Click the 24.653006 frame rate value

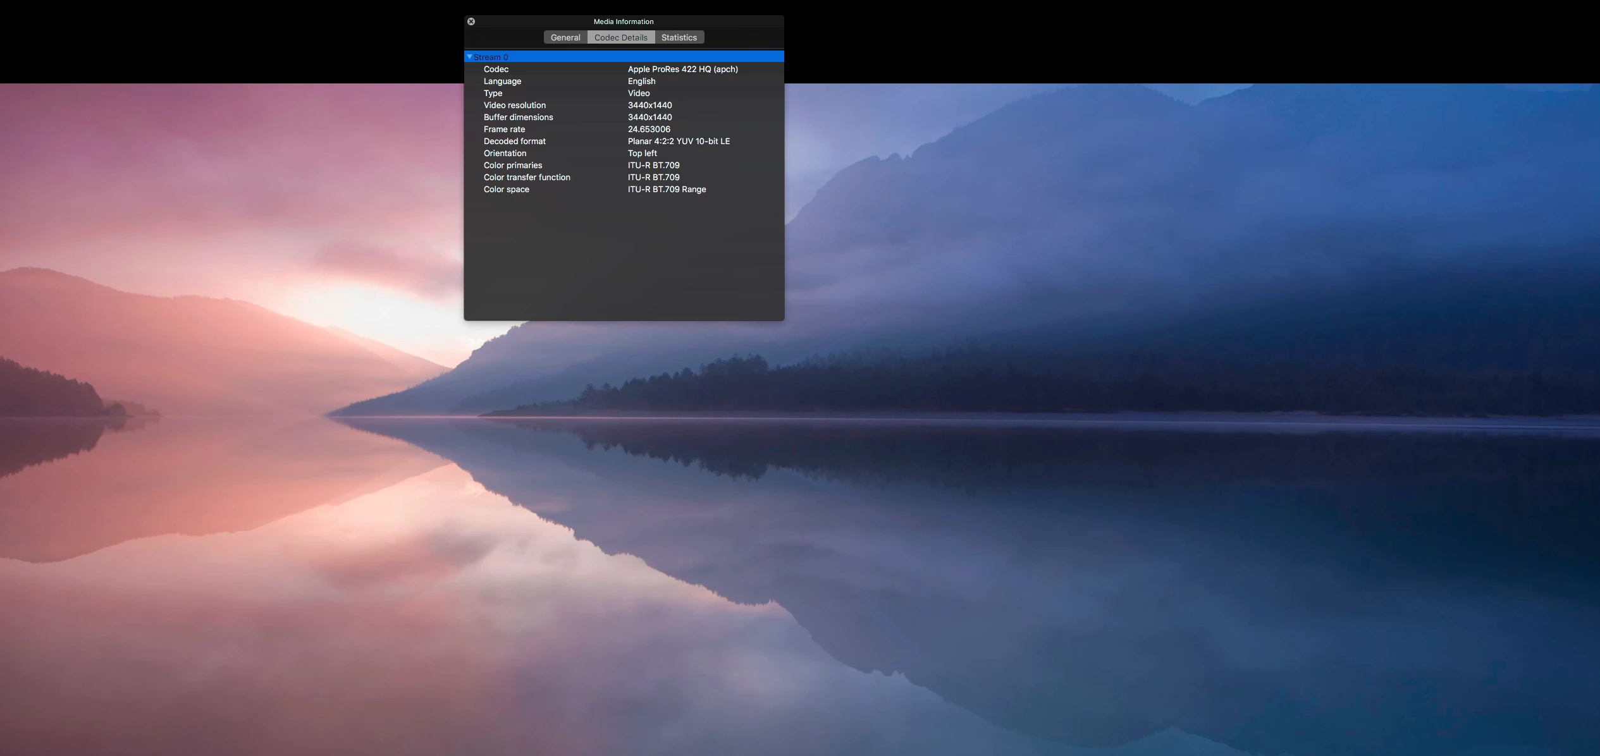[649, 129]
